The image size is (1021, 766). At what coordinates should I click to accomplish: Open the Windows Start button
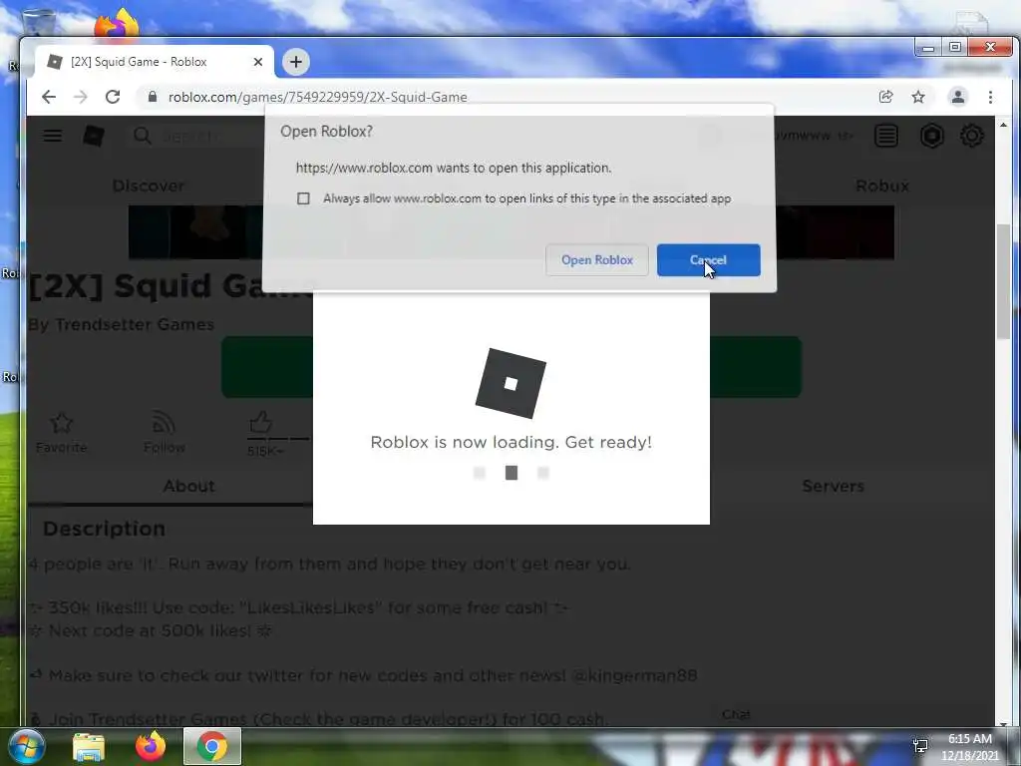click(x=26, y=746)
